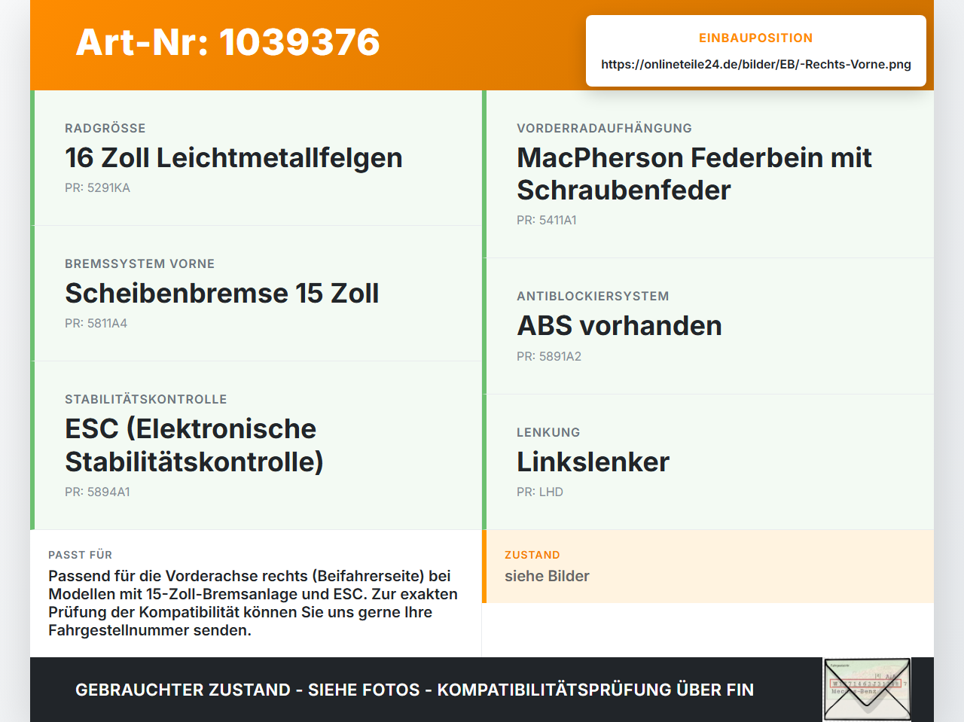This screenshot has width=964, height=722.
Task: Select the 16 Zoll Leichtmetallfelgen value
Action: (x=233, y=157)
